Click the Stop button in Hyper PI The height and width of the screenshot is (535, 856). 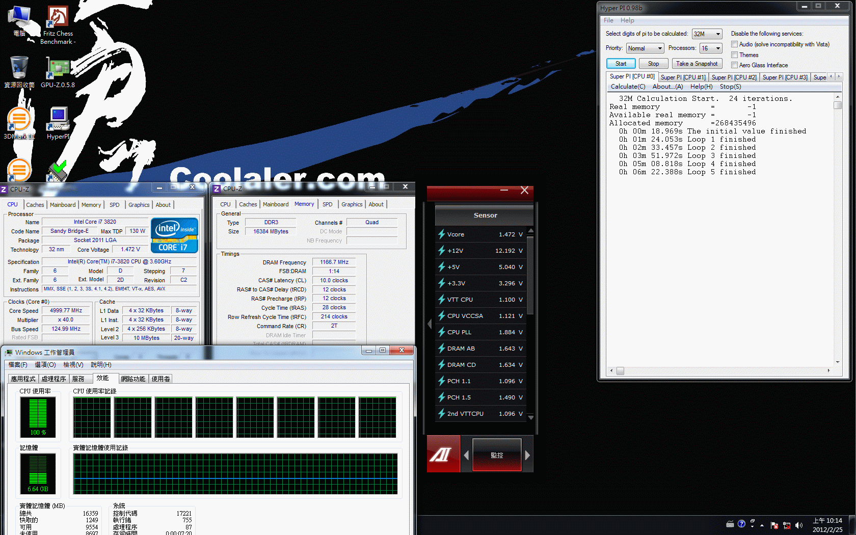653,64
